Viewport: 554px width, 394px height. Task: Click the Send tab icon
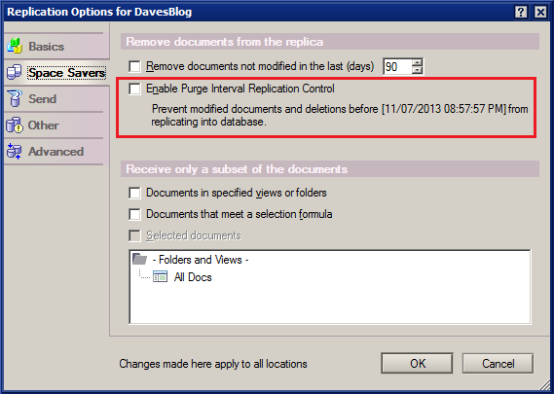click(x=15, y=98)
